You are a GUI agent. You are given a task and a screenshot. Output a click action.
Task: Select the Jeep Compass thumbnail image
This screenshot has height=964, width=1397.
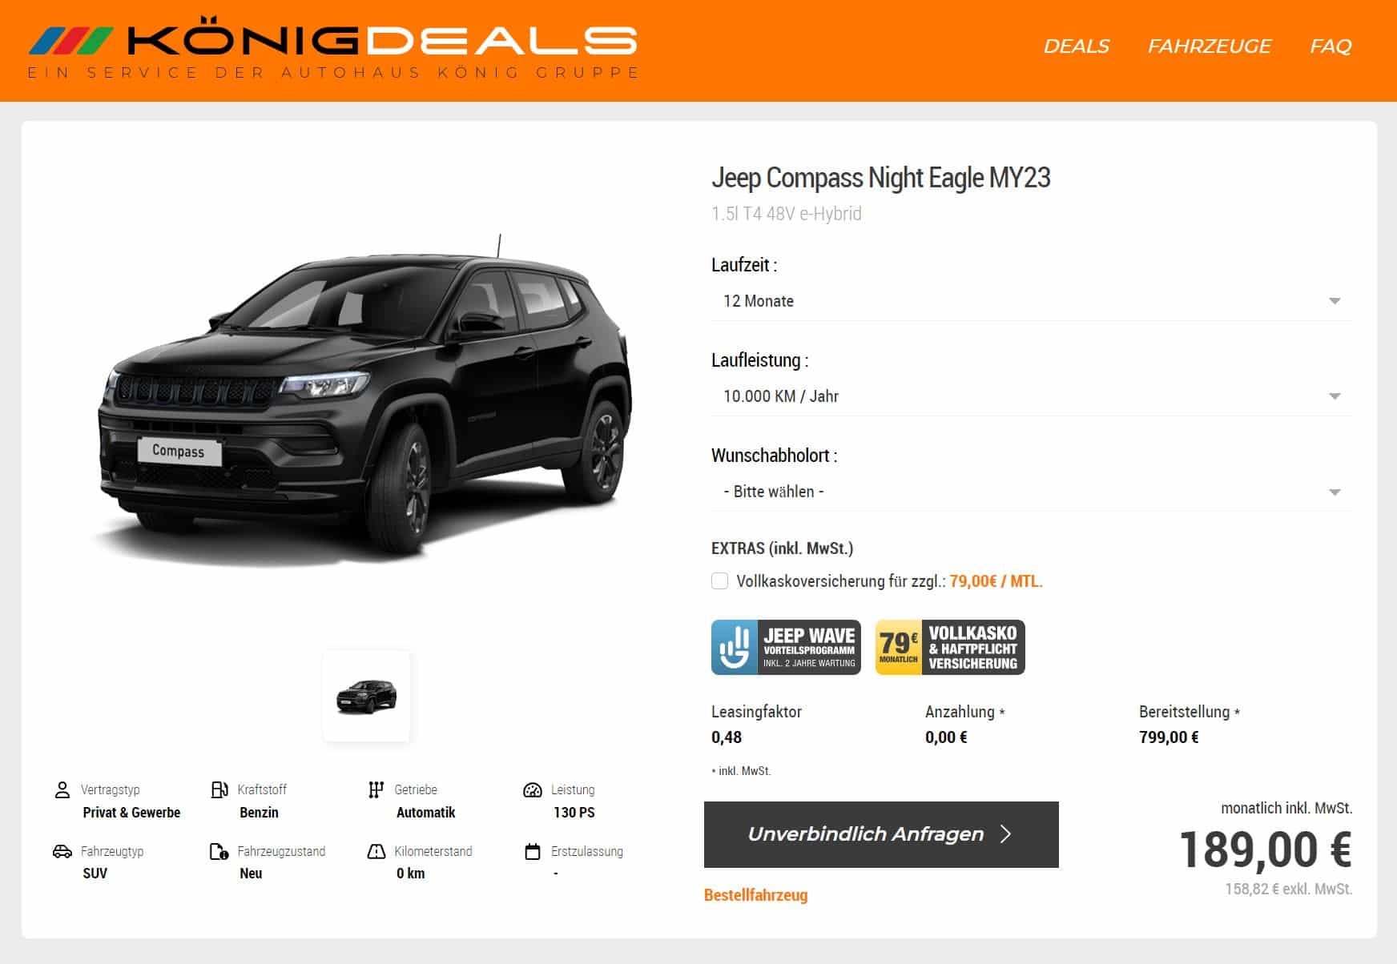[367, 696]
